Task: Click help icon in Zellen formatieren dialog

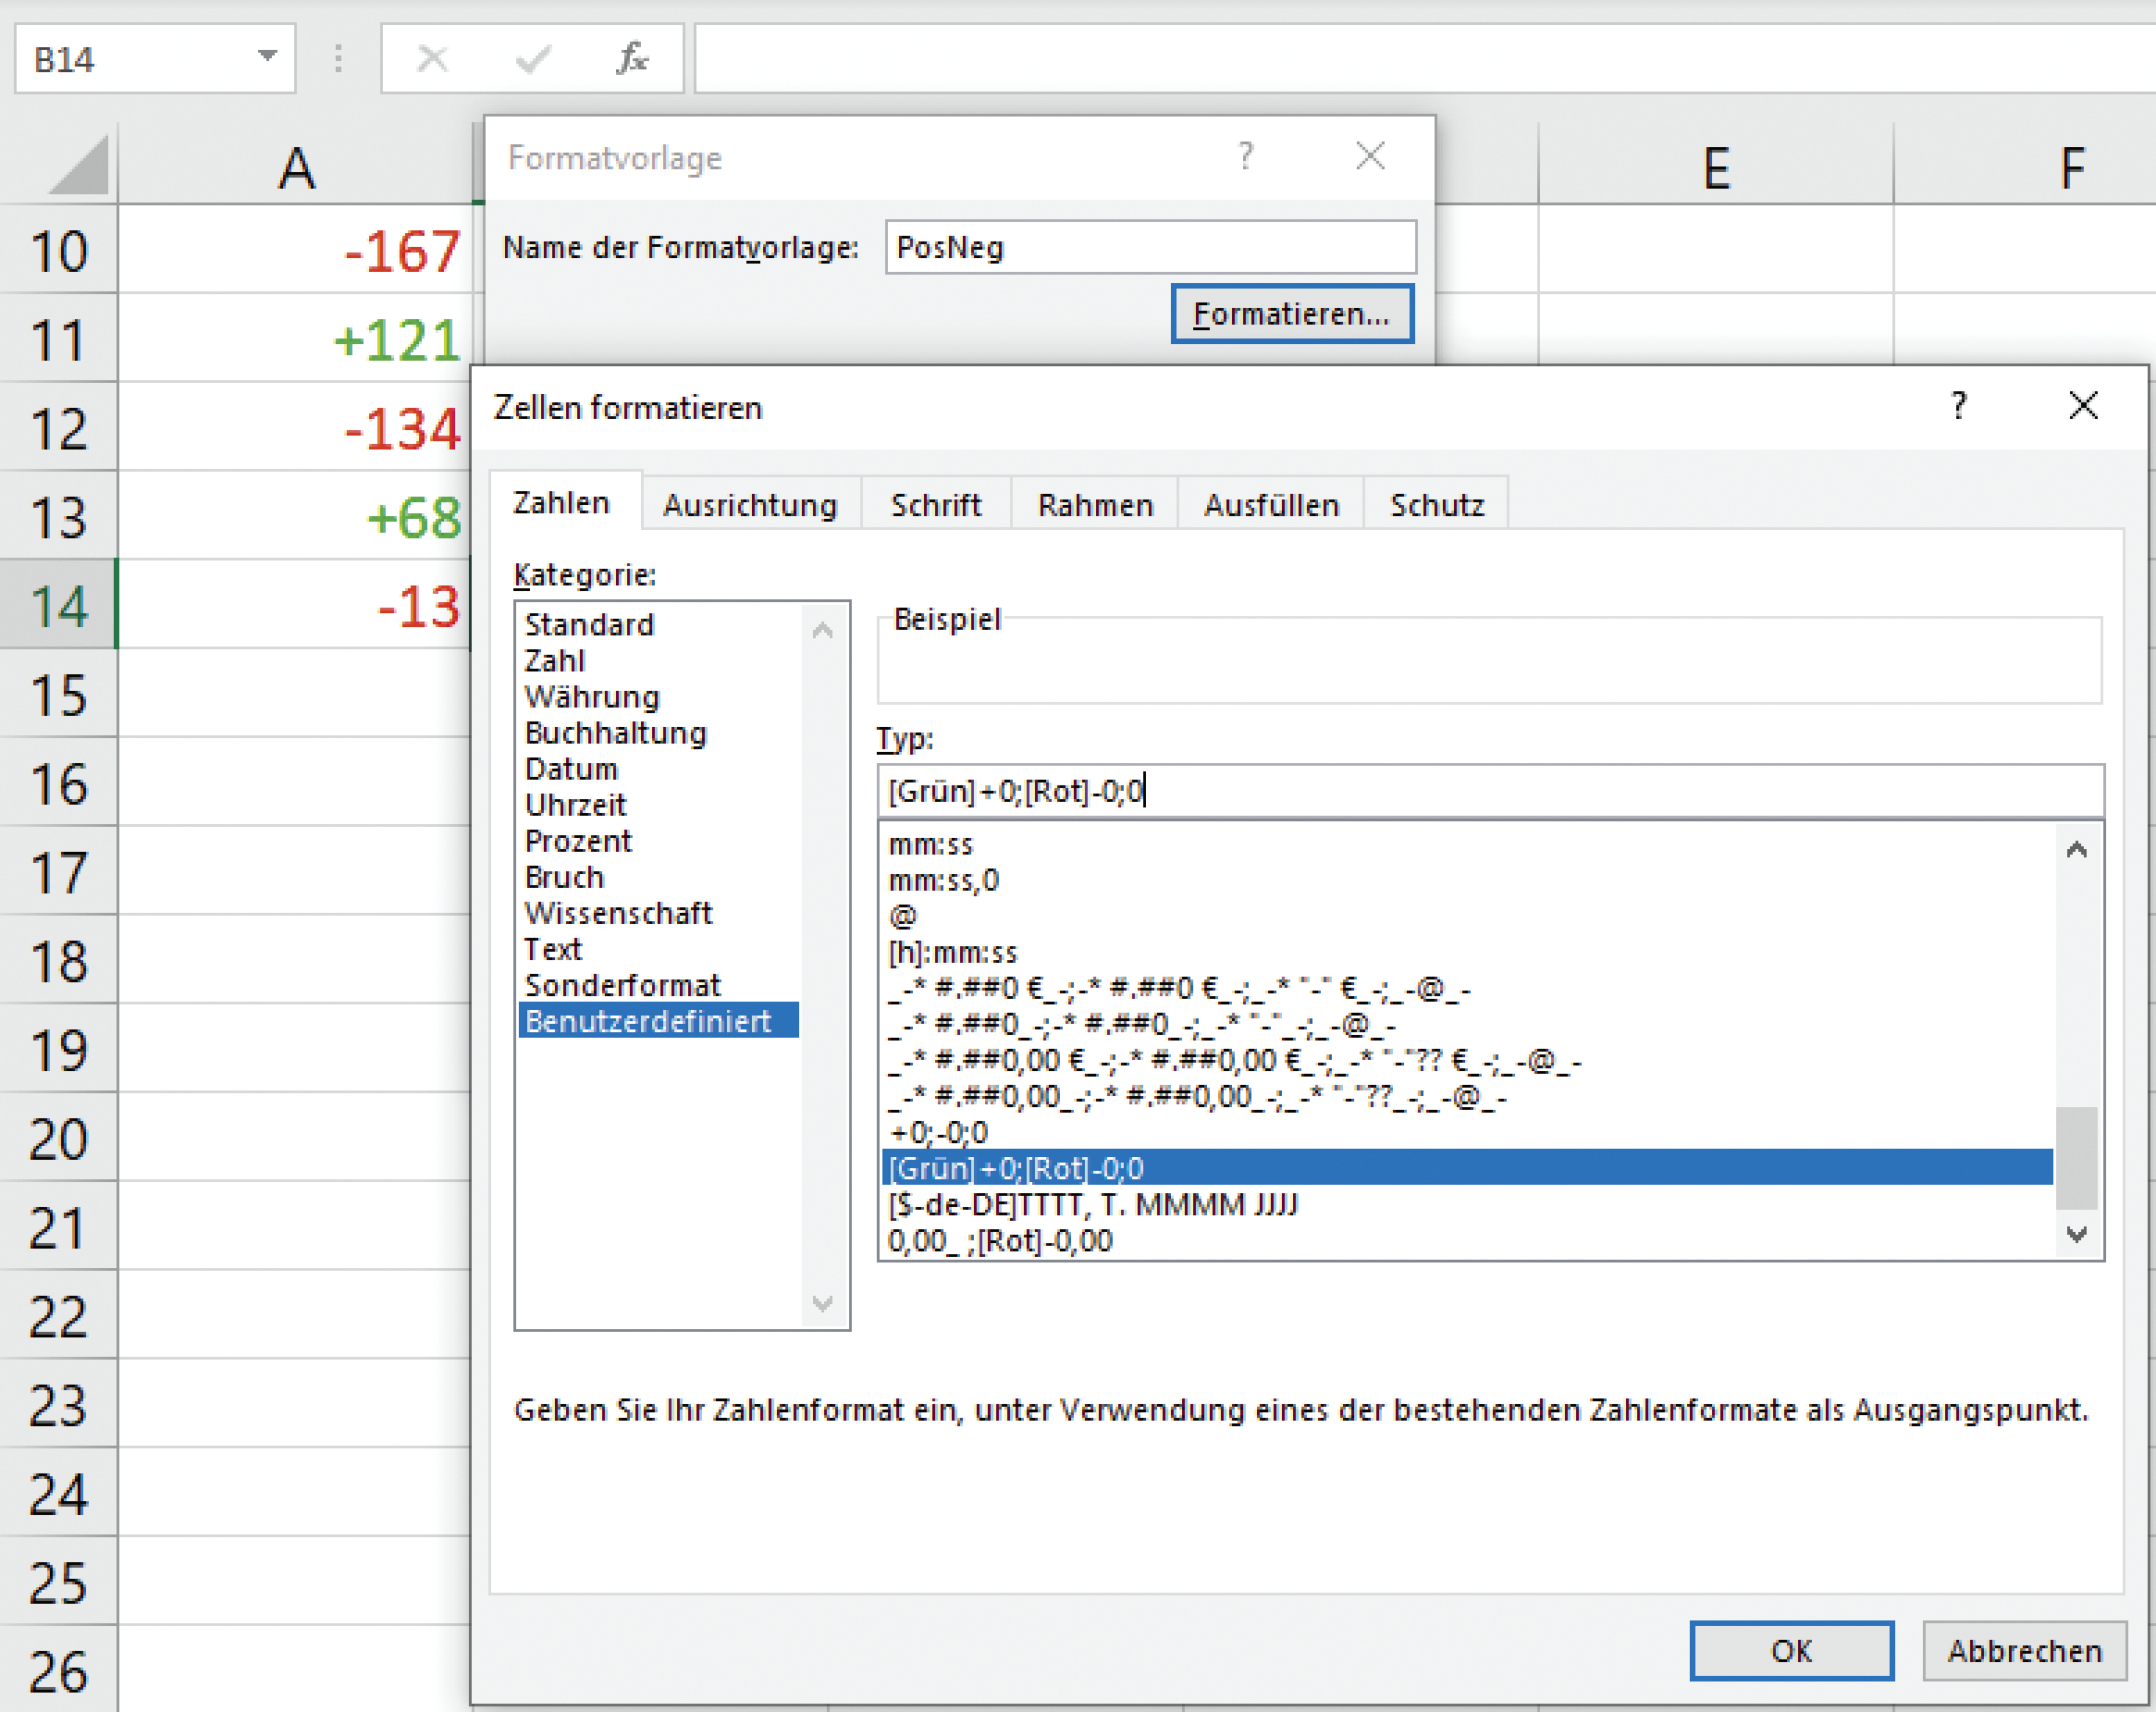Action: tap(1958, 406)
